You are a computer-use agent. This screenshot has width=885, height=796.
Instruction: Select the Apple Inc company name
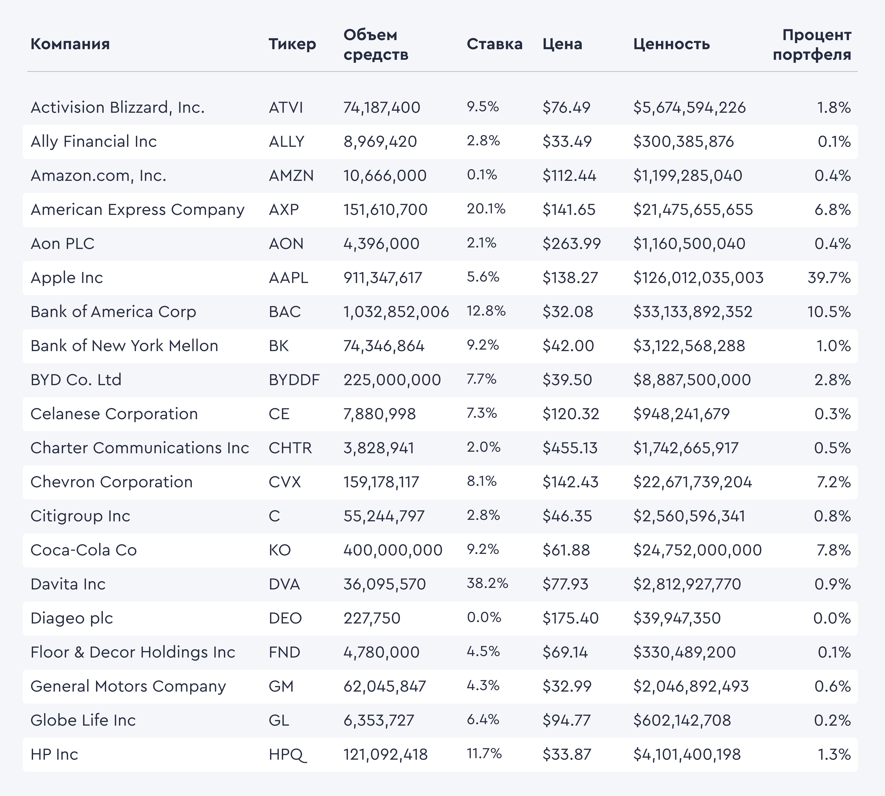(x=67, y=278)
